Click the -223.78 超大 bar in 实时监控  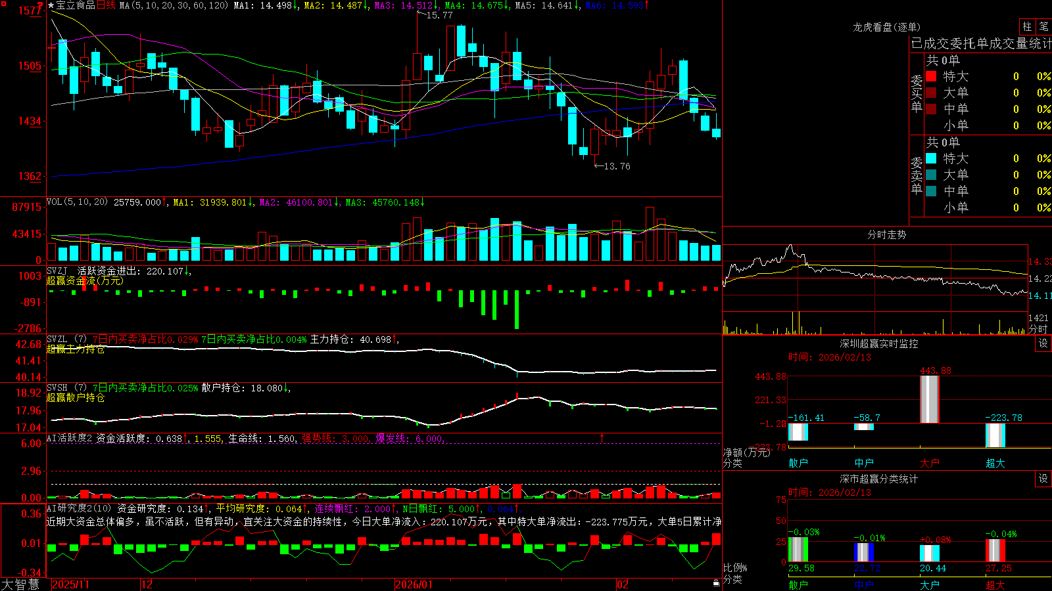995,435
